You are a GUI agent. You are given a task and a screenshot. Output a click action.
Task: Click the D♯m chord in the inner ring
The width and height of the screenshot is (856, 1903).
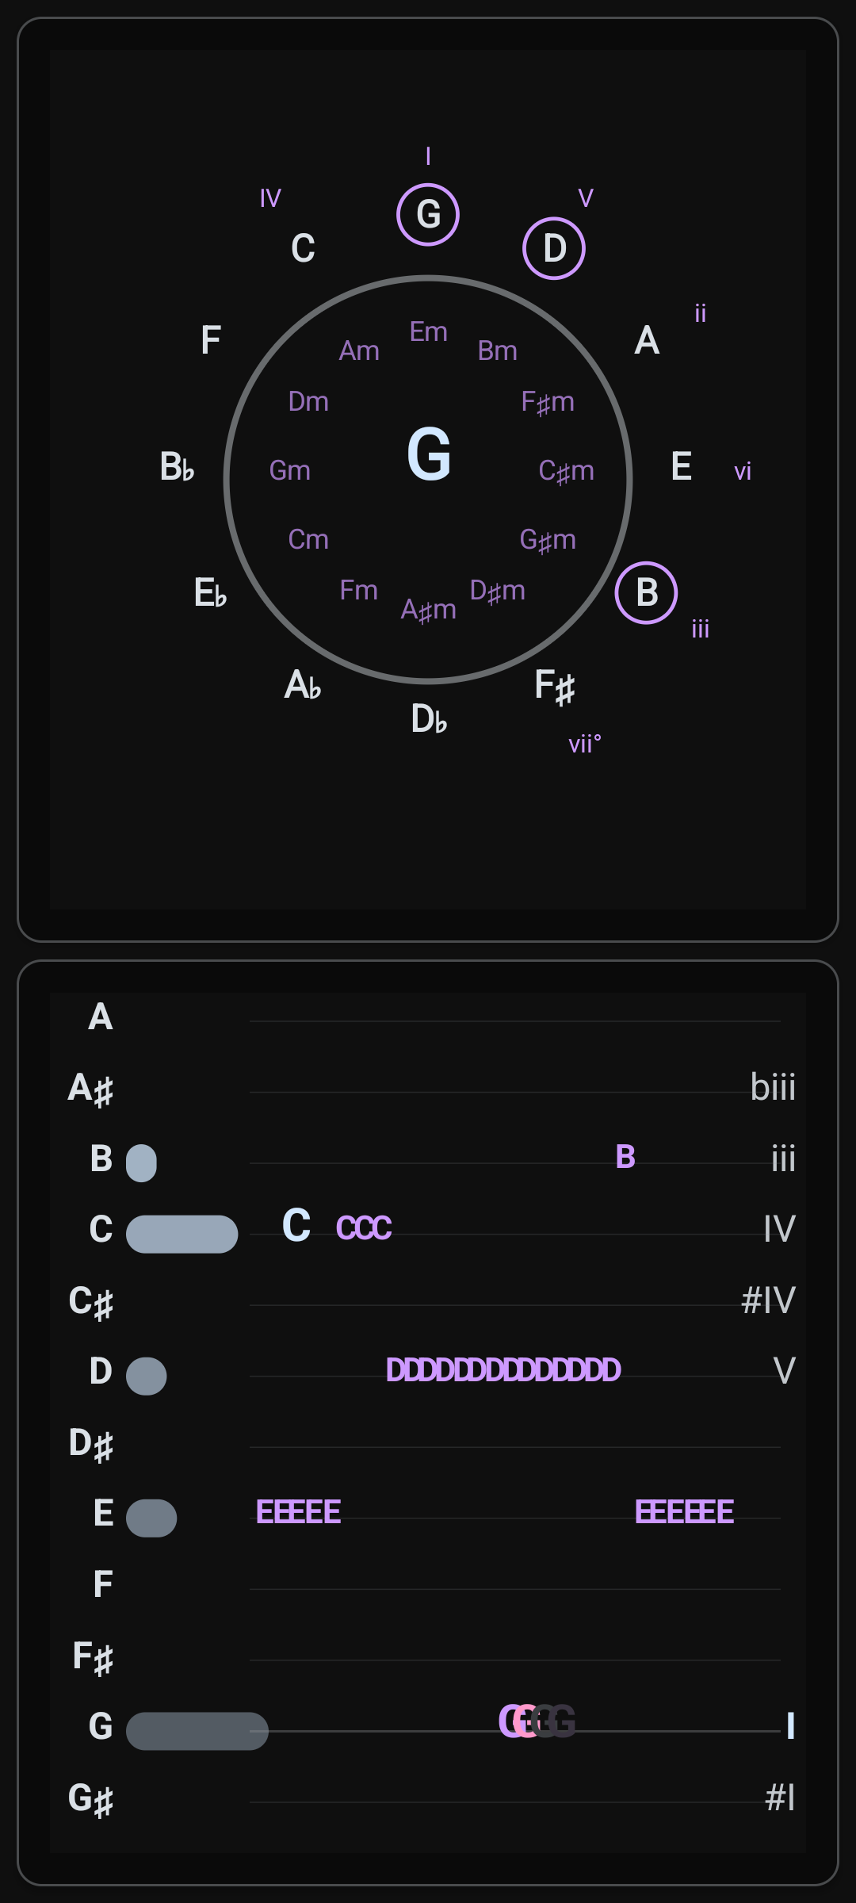click(x=498, y=591)
